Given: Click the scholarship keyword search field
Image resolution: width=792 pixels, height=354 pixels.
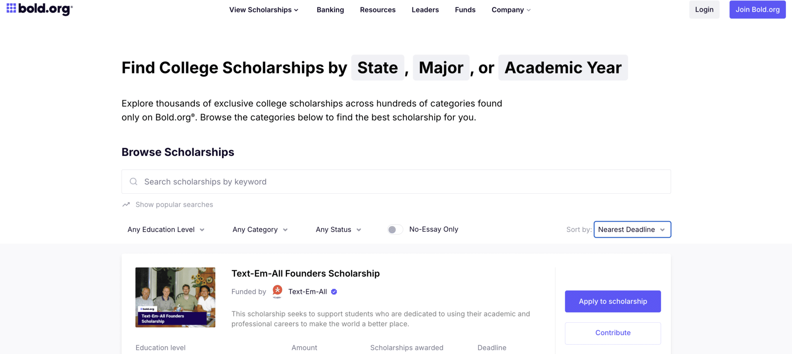Looking at the screenshot, I should 348,181.
